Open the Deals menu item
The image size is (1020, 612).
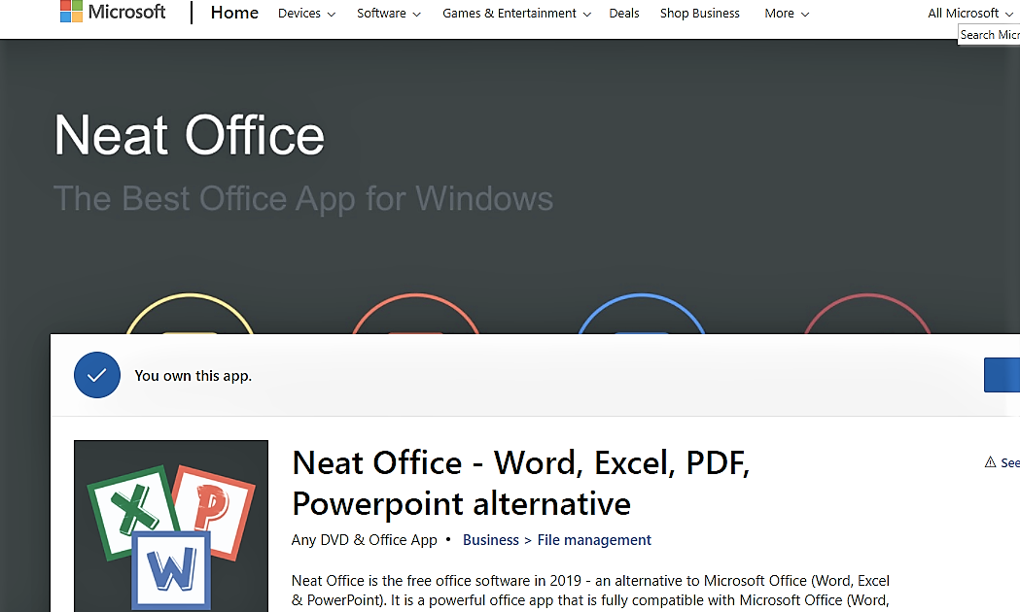tap(624, 13)
